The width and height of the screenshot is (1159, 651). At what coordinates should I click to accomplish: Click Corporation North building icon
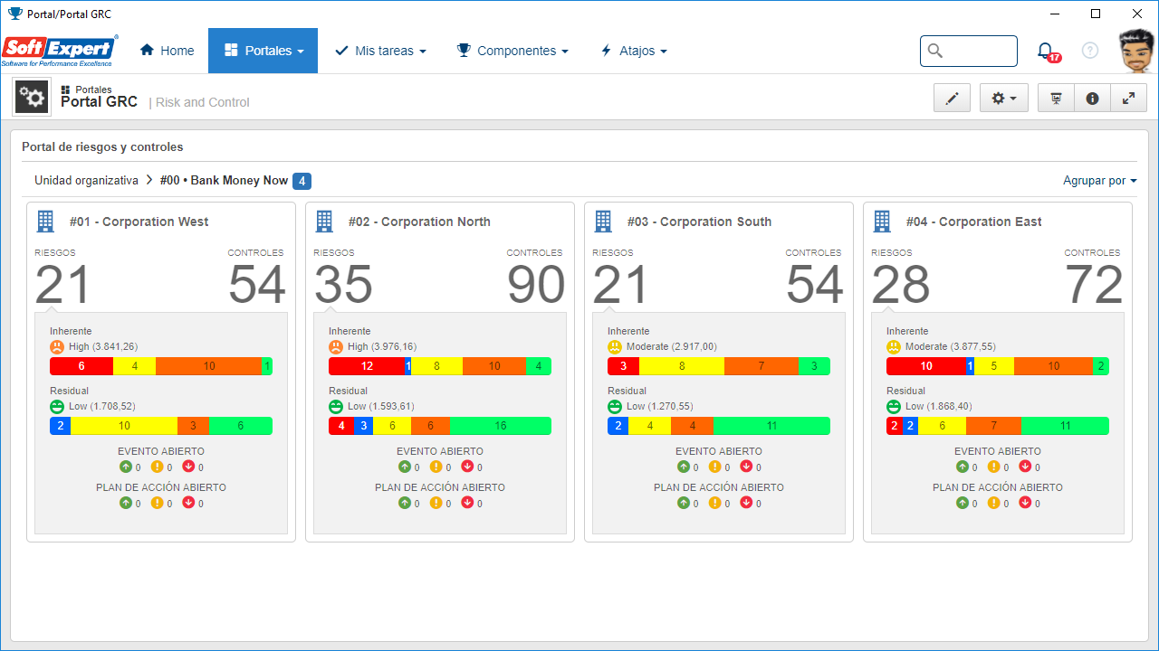[x=324, y=221]
